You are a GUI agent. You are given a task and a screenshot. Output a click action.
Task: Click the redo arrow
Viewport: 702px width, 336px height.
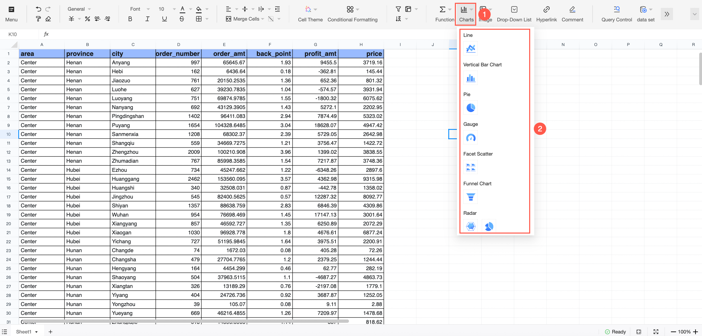48,9
